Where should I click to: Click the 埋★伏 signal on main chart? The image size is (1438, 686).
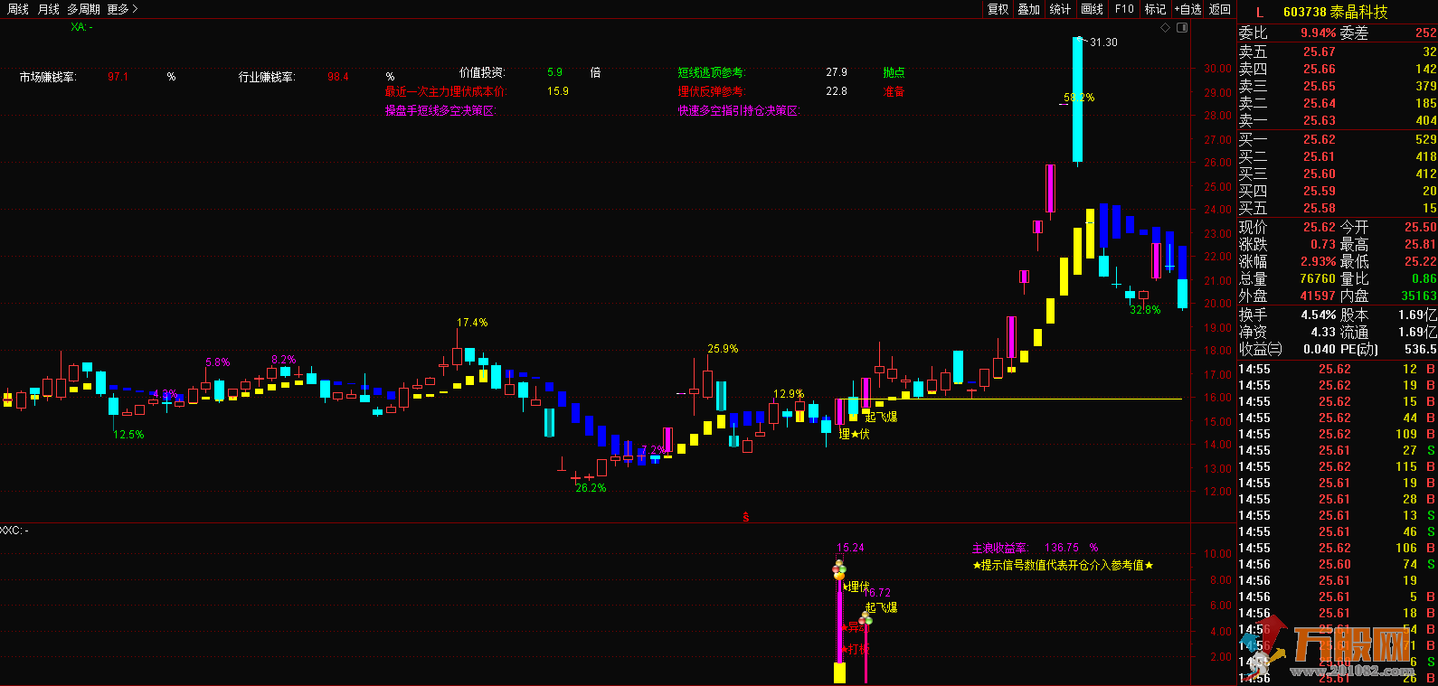tap(854, 435)
